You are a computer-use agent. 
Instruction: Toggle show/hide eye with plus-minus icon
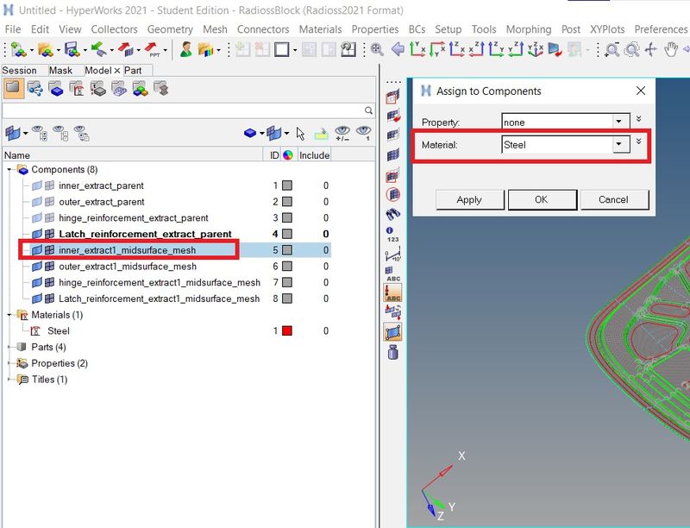342,134
